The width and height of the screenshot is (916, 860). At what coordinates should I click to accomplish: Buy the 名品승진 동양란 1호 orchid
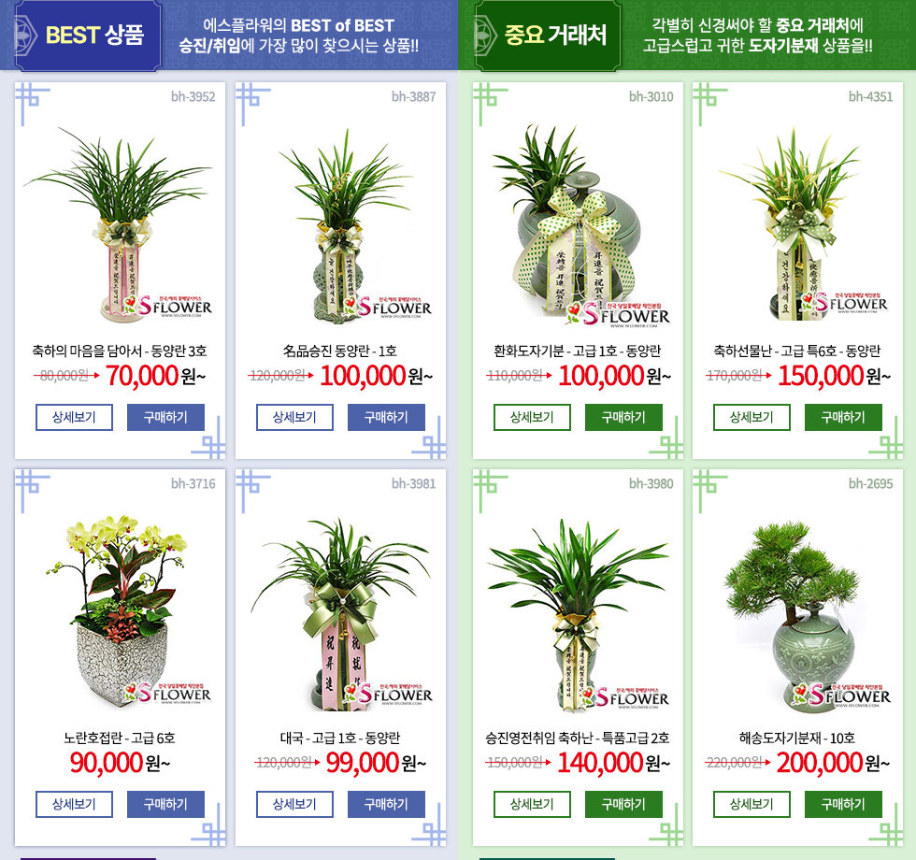(386, 417)
